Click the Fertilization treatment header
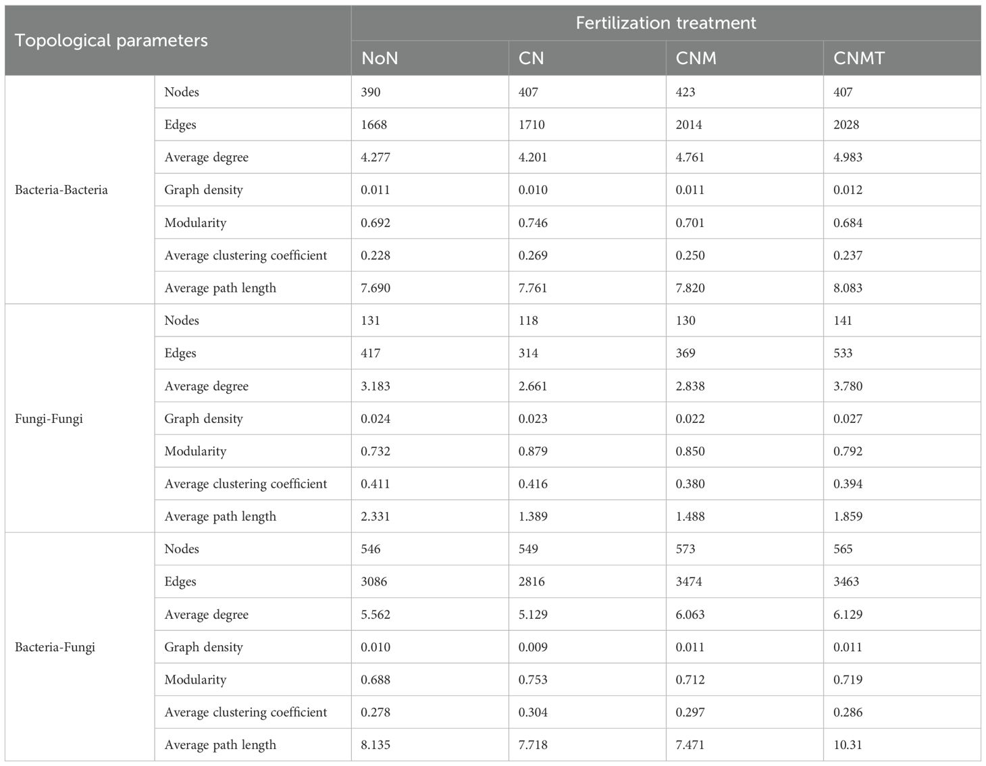This screenshot has width=986, height=766. point(665,23)
